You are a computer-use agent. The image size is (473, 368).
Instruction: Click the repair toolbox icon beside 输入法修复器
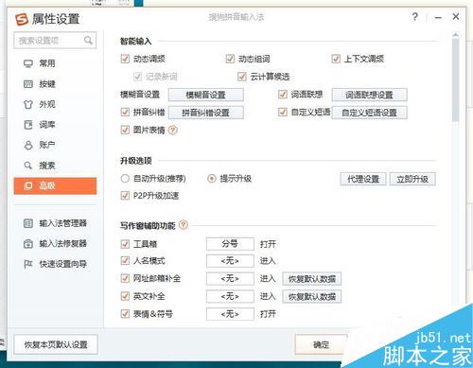coord(28,243)
